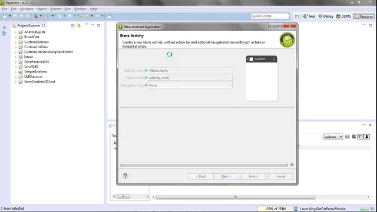Open the Project menu
The height and width of the screenshot is (212, 377).
pos(55,9)
